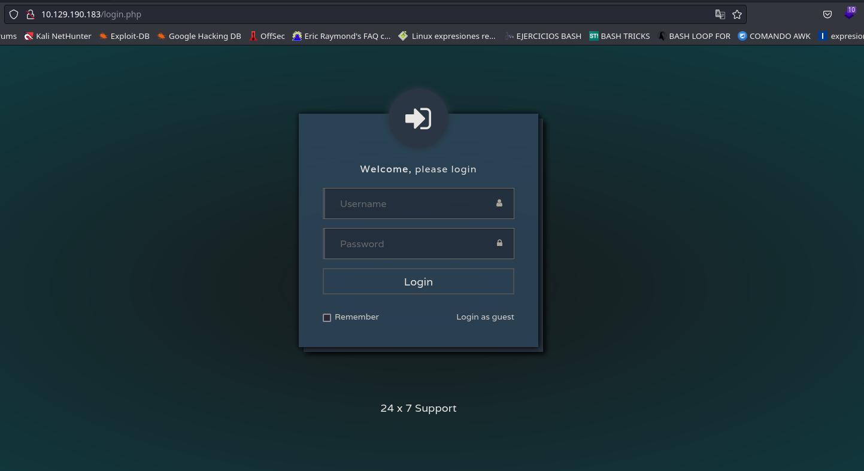Open the Pocket save icon
Screen dimensions: 864x471
[x=827, y=14]
